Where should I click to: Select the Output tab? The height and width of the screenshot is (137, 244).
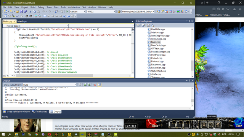point(55,112)
